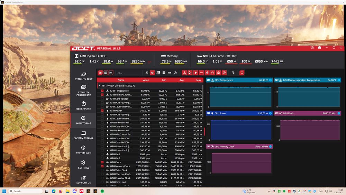Toggle the clock gauge sensor filter
346x195 pixels.
point(213,73)
